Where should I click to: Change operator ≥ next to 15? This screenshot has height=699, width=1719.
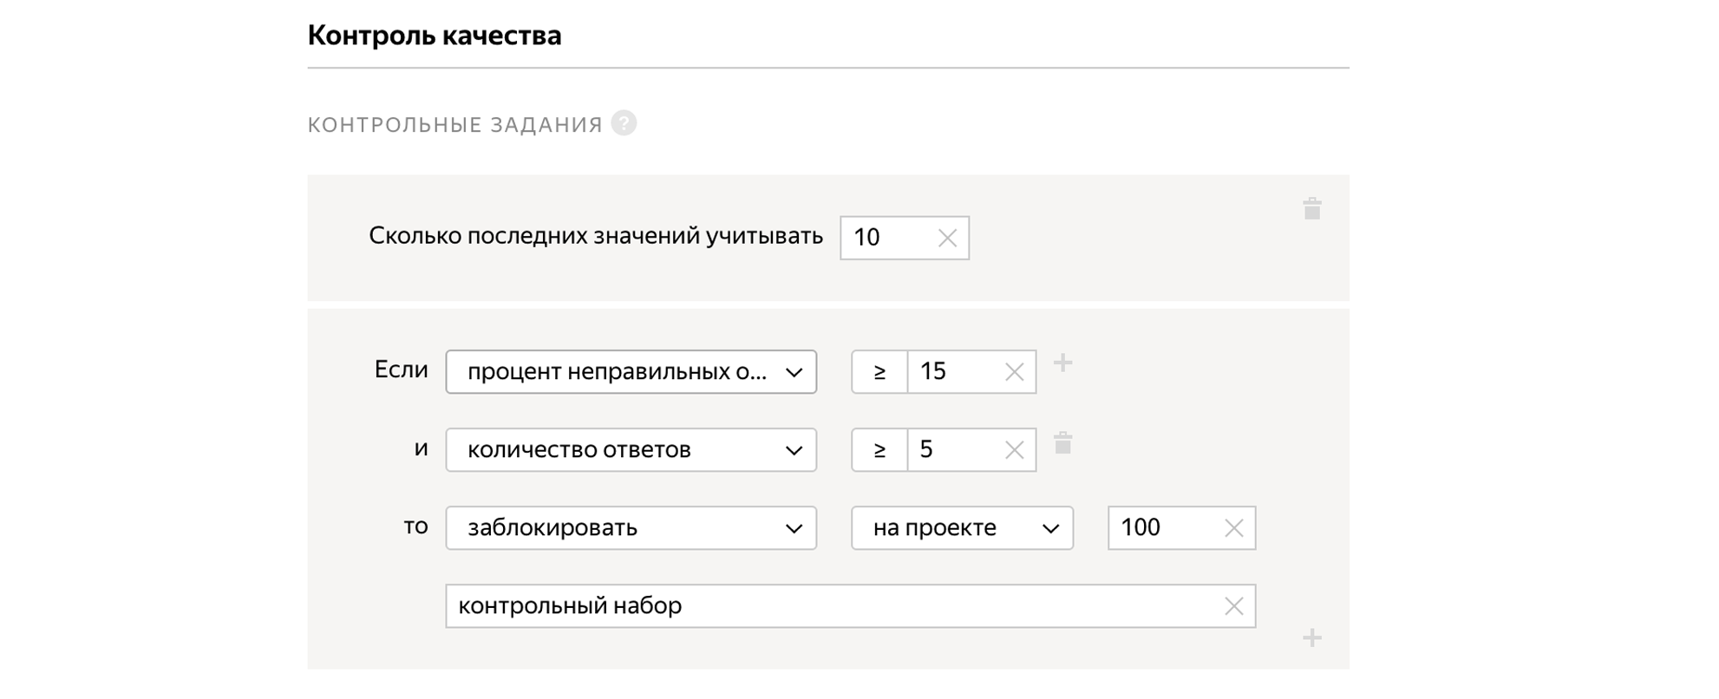[x=879, y=372]
